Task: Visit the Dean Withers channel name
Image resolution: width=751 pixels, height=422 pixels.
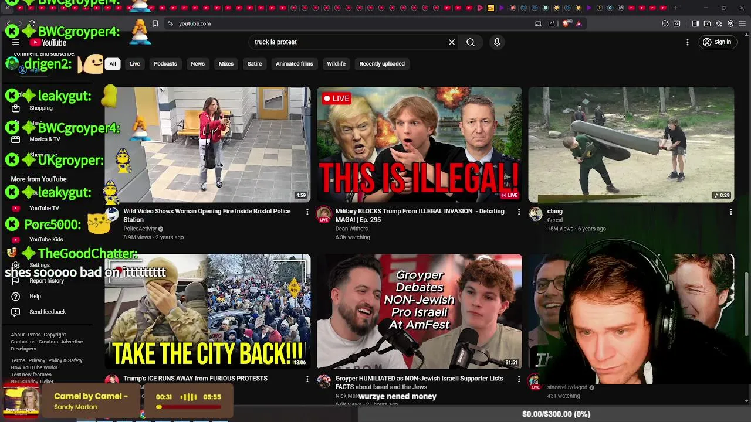Action: tap(351, 229)
